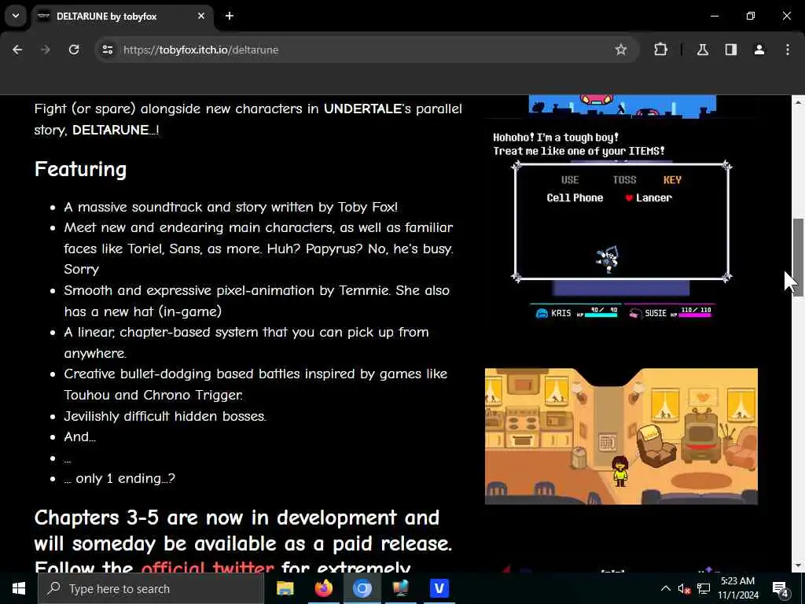This screenshot has height=604, width=805.
Task: Minimize the Chrome window
Action: (x=715, y=16)
